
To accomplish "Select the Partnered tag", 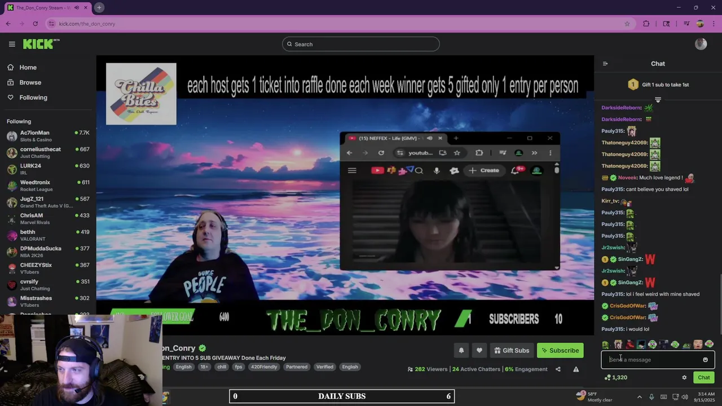I will 297,367.
